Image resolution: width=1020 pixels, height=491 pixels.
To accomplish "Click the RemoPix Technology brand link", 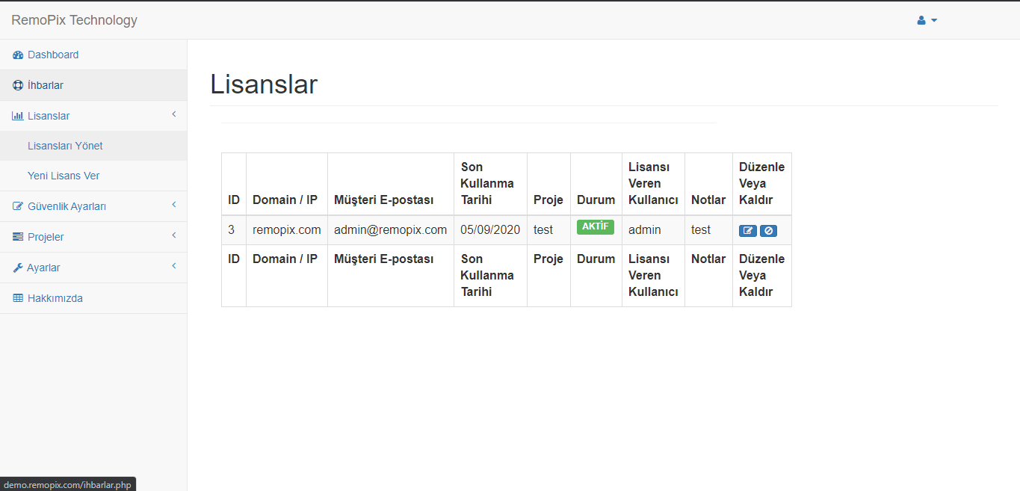I will click(74, 20).
